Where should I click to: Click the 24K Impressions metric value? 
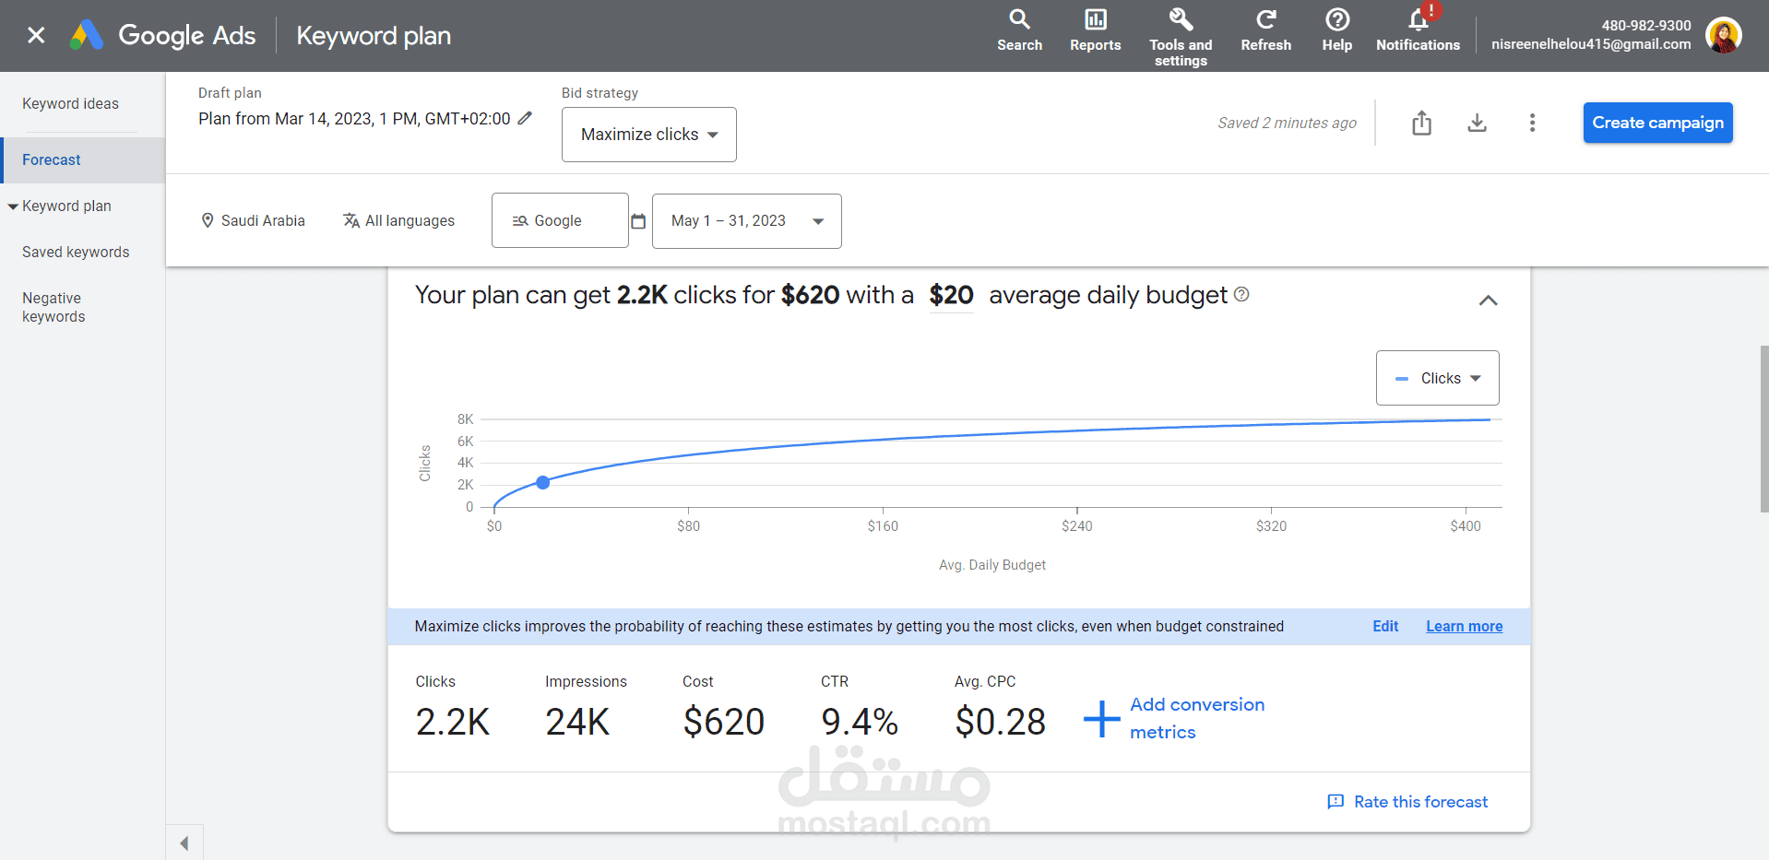click(x=577, y=722)
